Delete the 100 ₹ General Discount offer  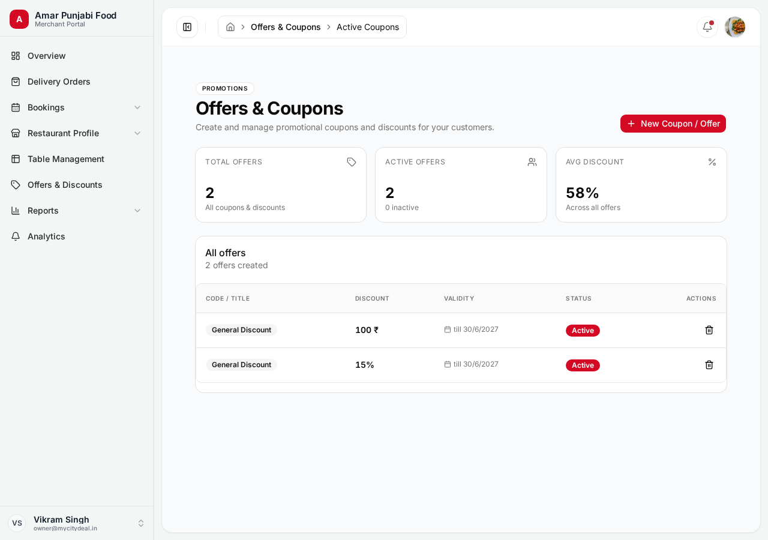click(709, 330)
